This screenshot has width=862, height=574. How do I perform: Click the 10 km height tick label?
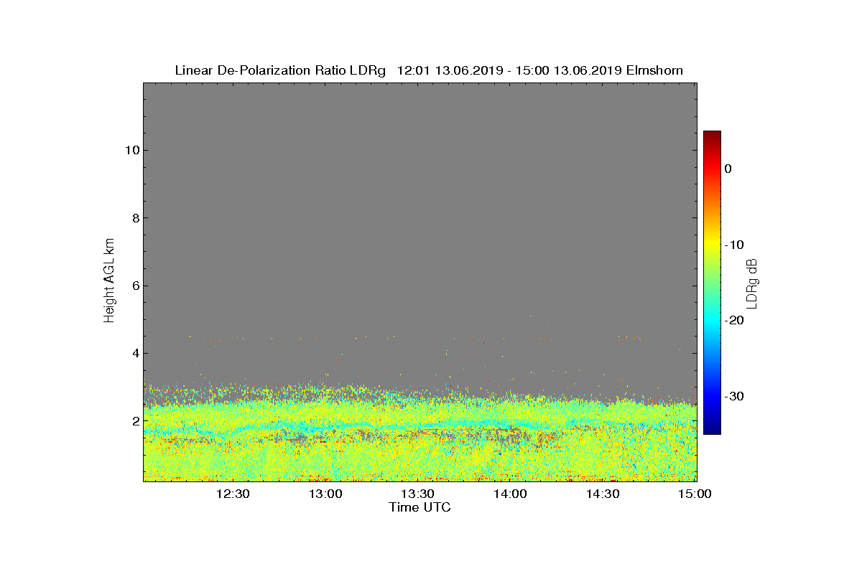(x=132, y=150)
